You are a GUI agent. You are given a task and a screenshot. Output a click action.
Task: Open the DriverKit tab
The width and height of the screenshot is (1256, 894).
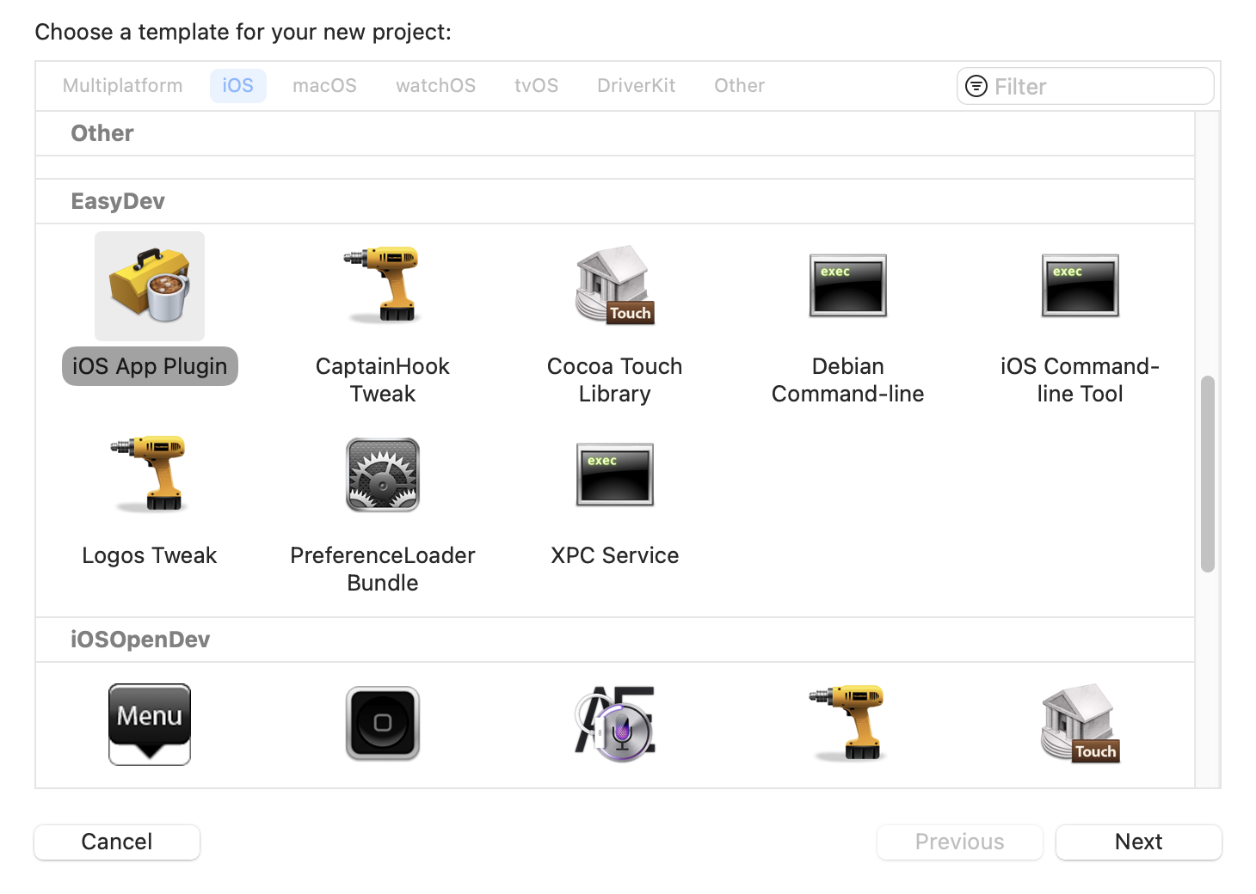pos(637,86)
